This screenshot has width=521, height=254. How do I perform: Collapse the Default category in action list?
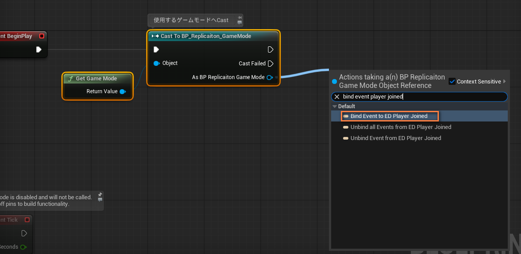[x=335, y=106]
